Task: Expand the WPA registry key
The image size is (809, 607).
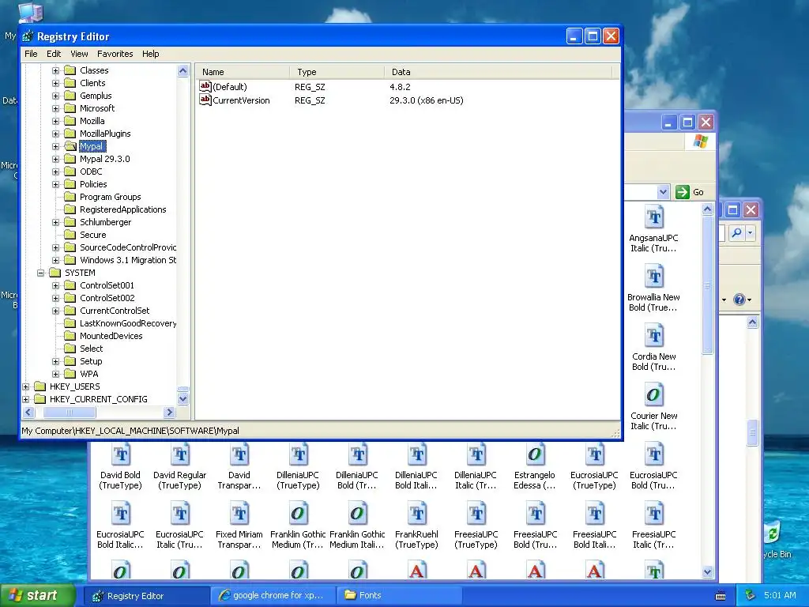Action: click(56, 374)
